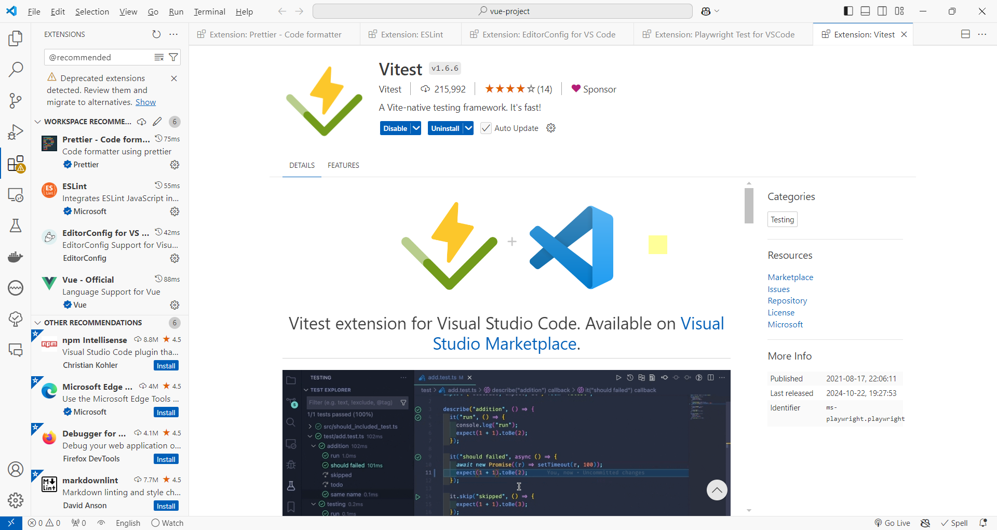Toggle Auto Update checkbox for Vitest
This screenshot has width=997, height=530.
(x=486, y=128)
